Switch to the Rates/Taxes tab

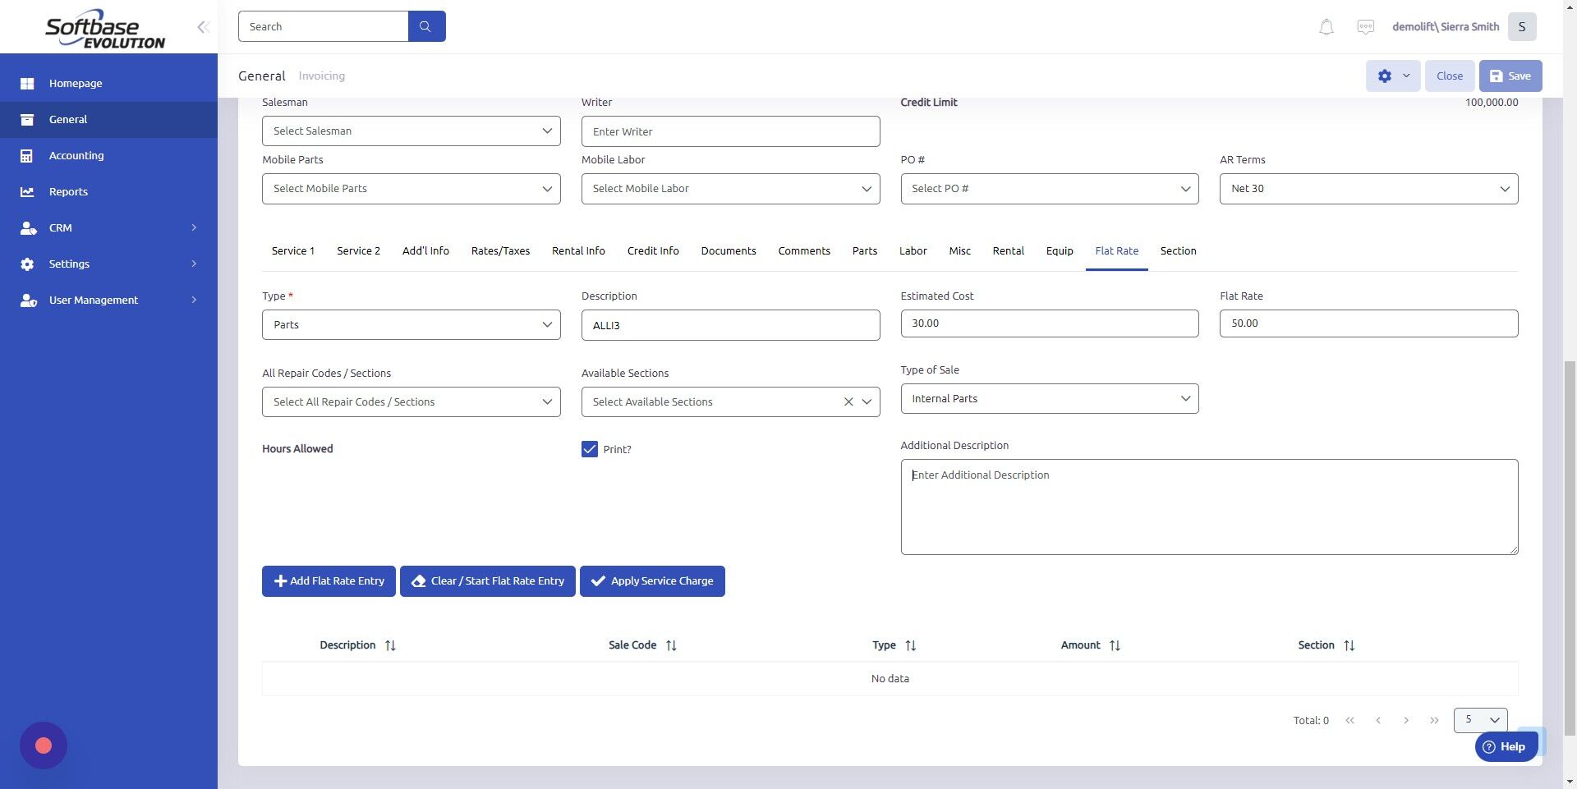[x=500, y=250]
